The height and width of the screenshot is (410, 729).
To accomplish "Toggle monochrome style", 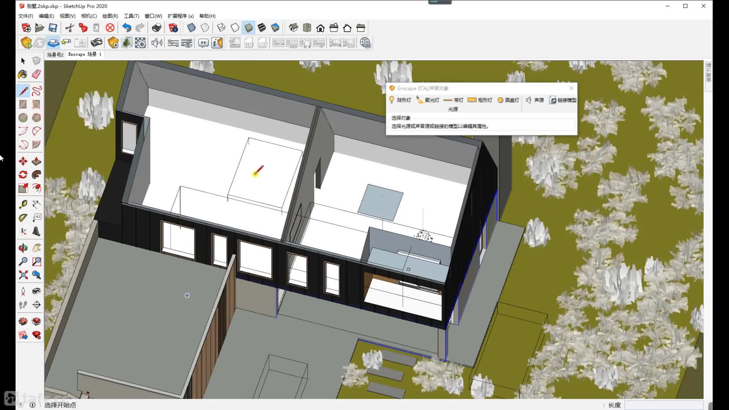I will coord(275,28).
